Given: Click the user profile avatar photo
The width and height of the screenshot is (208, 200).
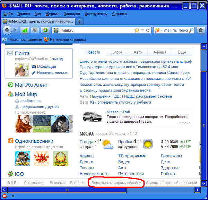Looking at the screenshot, I should pos(22,70).
